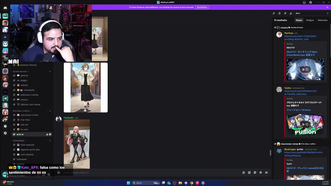This screenshot has width=331, height=186.
Task: Open the sticker picker icon
Action: (255, 173)
